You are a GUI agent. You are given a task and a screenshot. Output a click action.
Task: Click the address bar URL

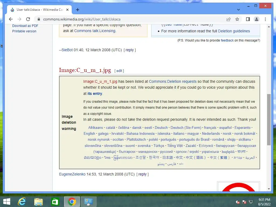82,19
